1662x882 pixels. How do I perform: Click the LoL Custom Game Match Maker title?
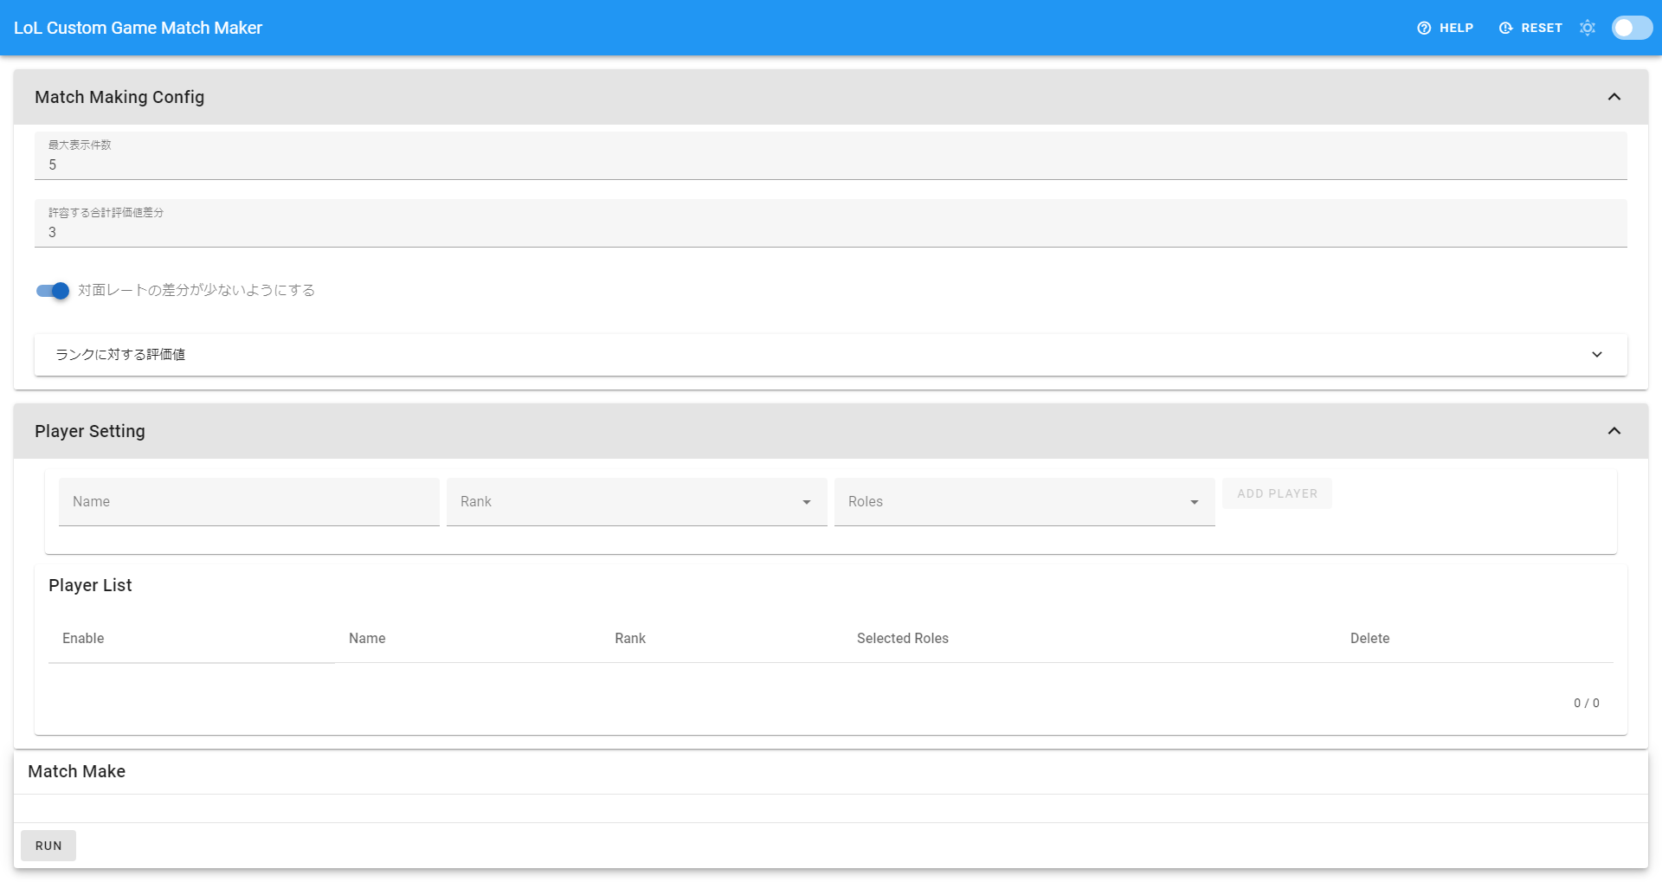(138, 27)
